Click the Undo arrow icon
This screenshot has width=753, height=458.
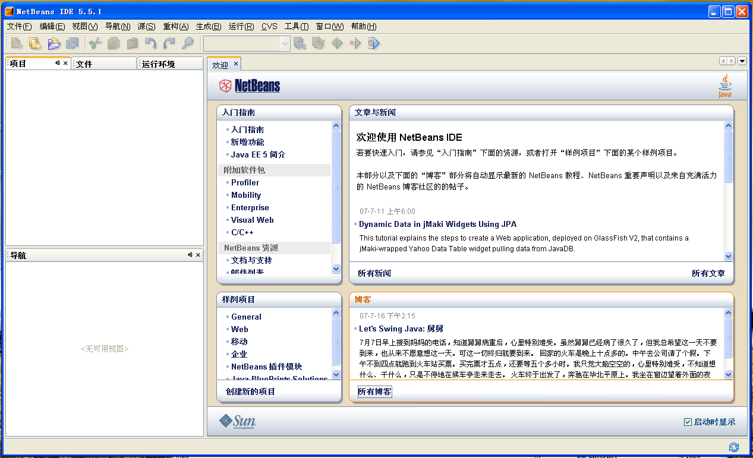tap(151, 43)
